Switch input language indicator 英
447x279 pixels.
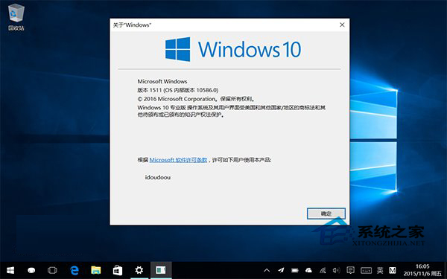point(380,271)
